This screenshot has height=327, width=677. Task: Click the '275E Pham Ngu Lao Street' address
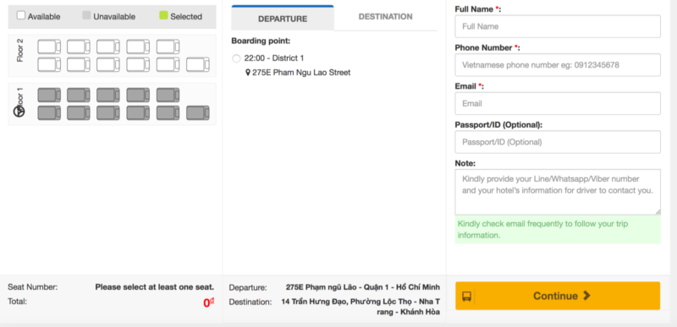[x=301, y=73]
